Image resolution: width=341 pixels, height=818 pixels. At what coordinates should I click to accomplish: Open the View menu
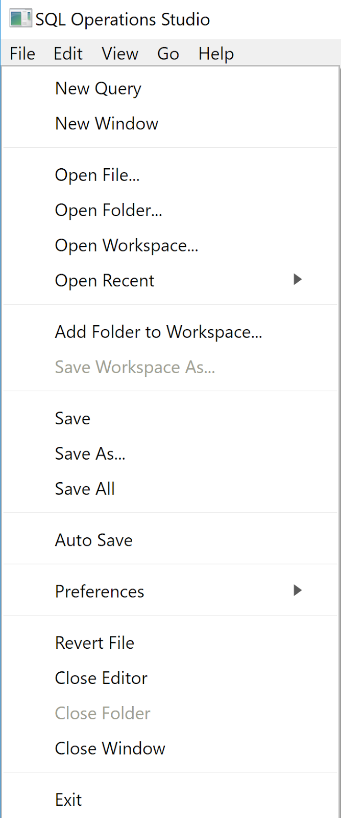[120, 54]
